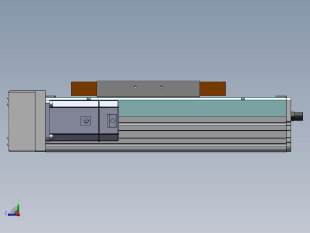The height and width of the screenshot is (233, 310).
Task: Select the left orange block on the carriage
Action: pyautogui.click(x=84, y=89)
